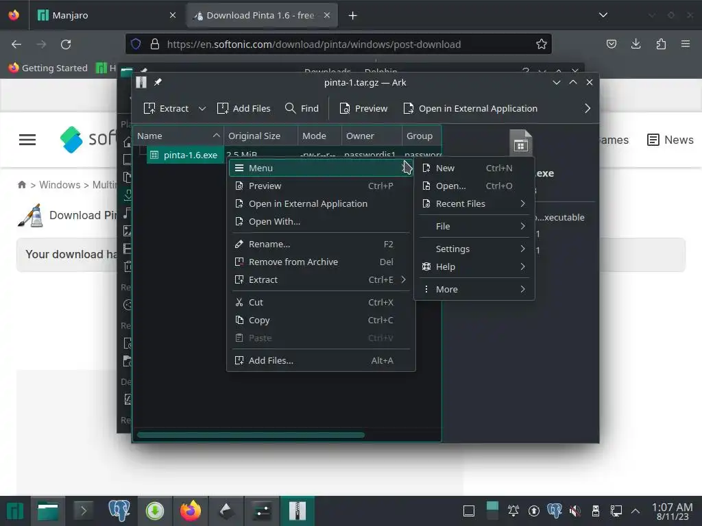
Task: Click the Firefox address bar
Action: point(339,45)
